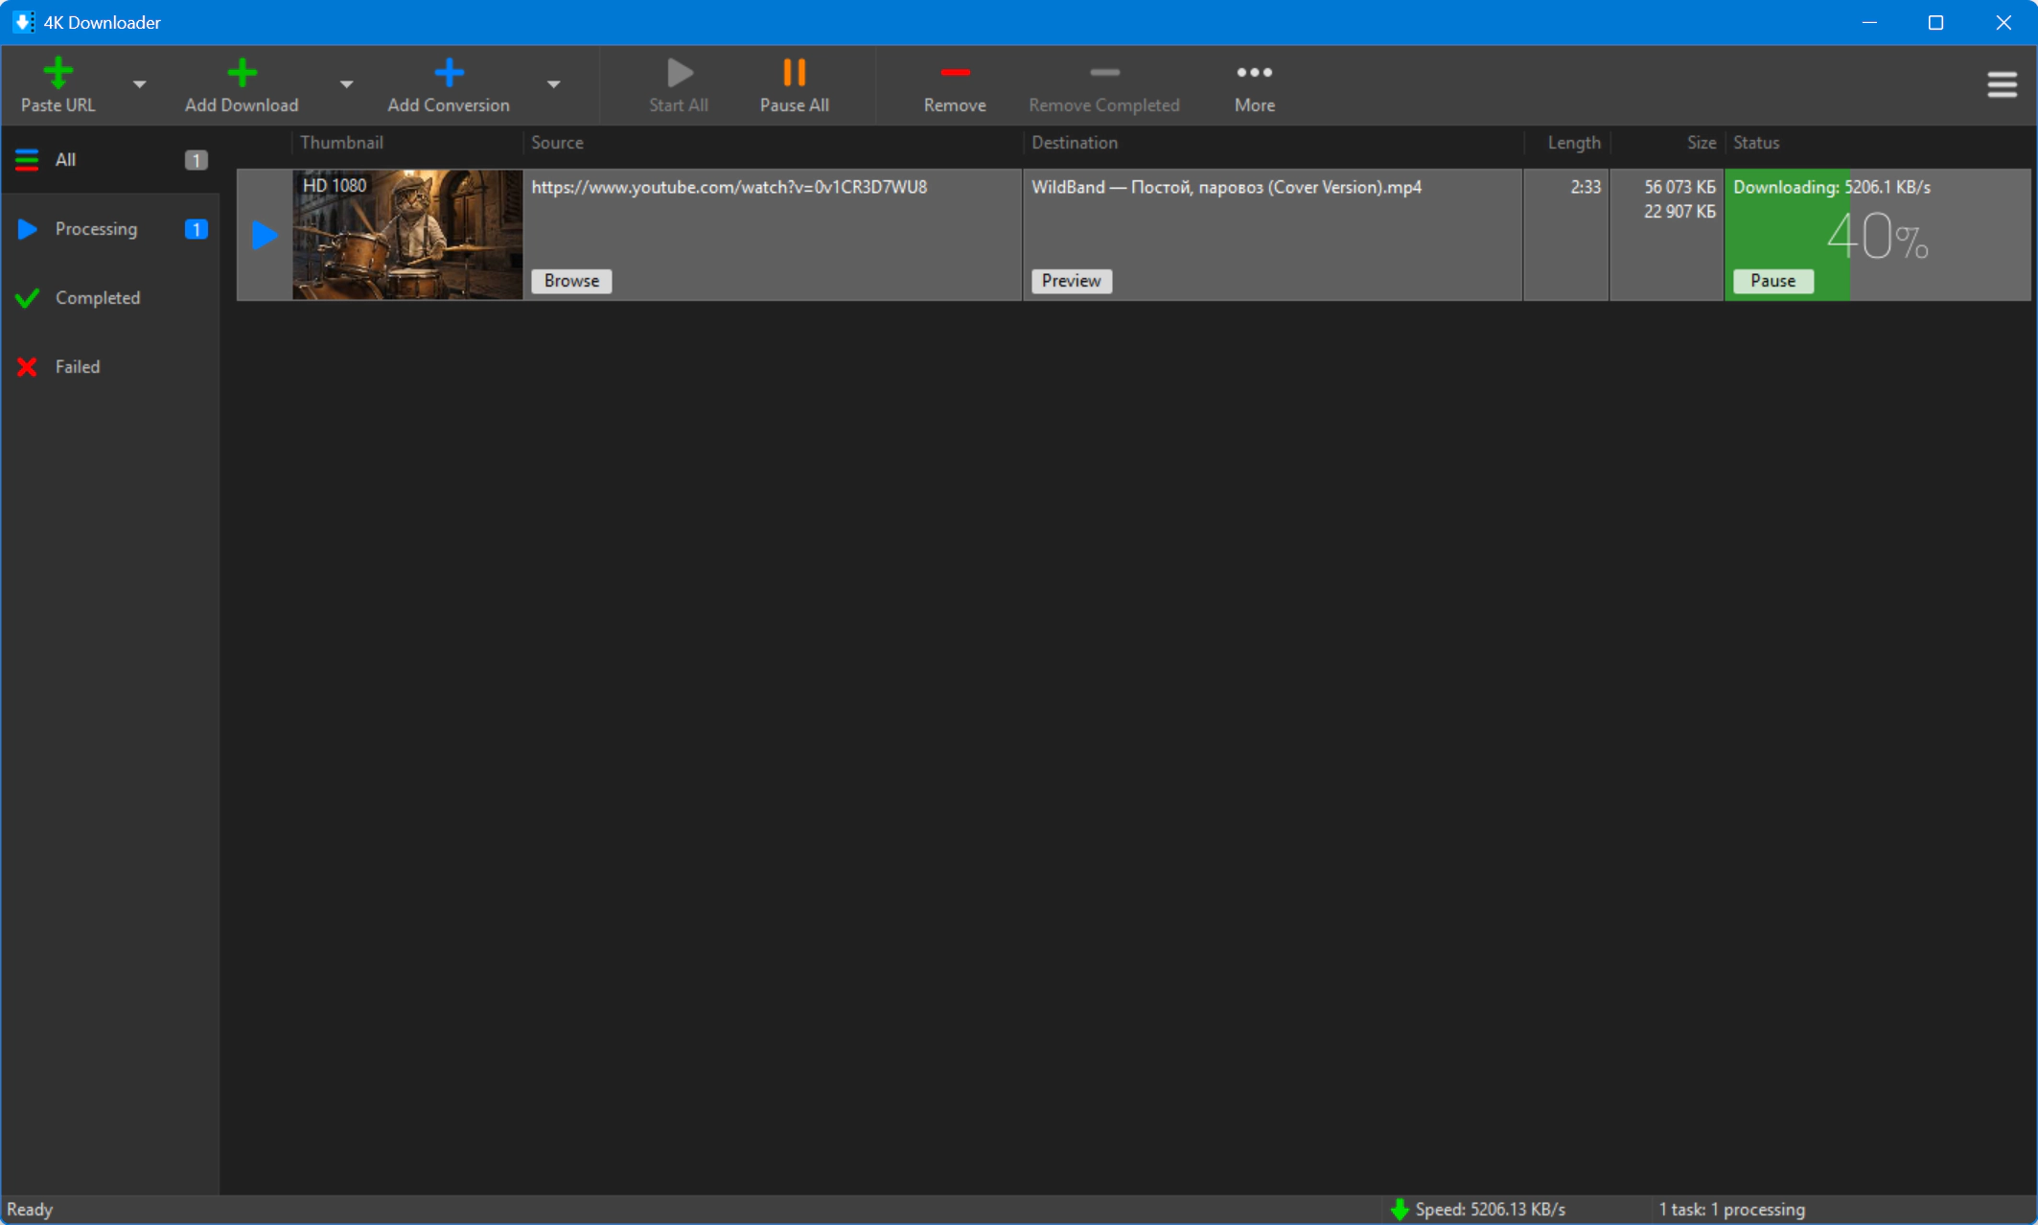The width and height of the screenshot is (2038, 1225).
Task: Click the Start All play icon
Action: (x=679, y=72)
